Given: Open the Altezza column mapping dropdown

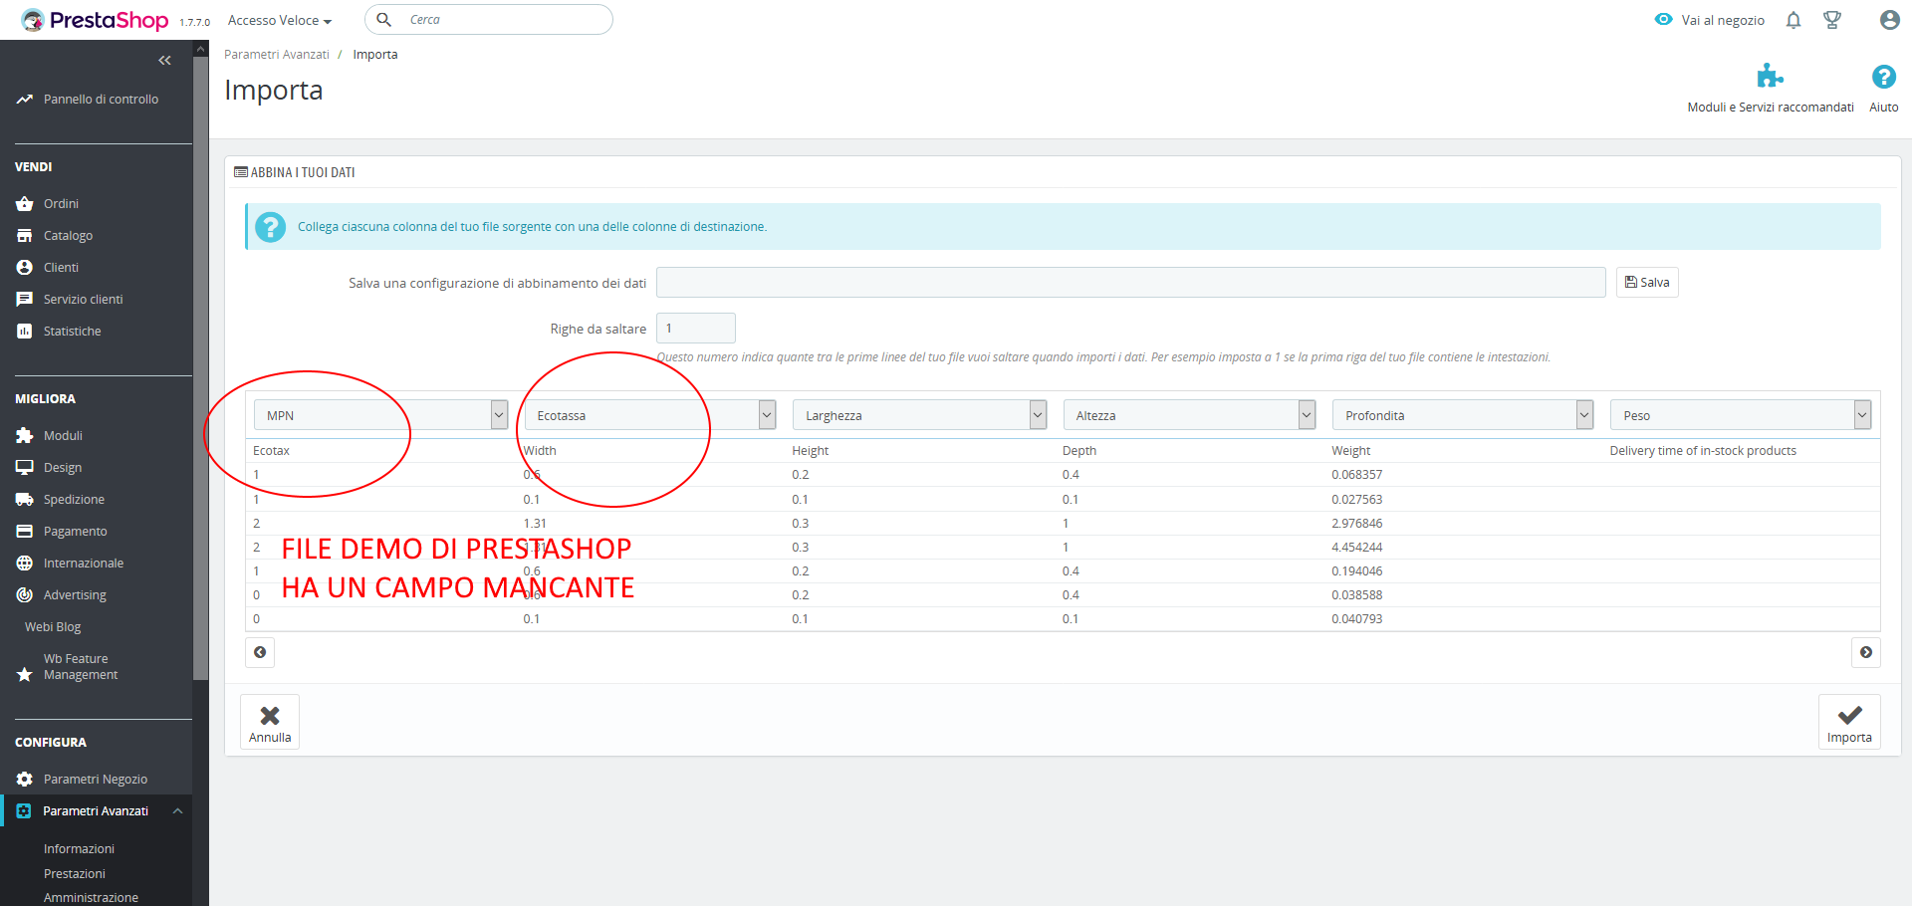Looking at the screenshot, I should tap(1190, 415).
